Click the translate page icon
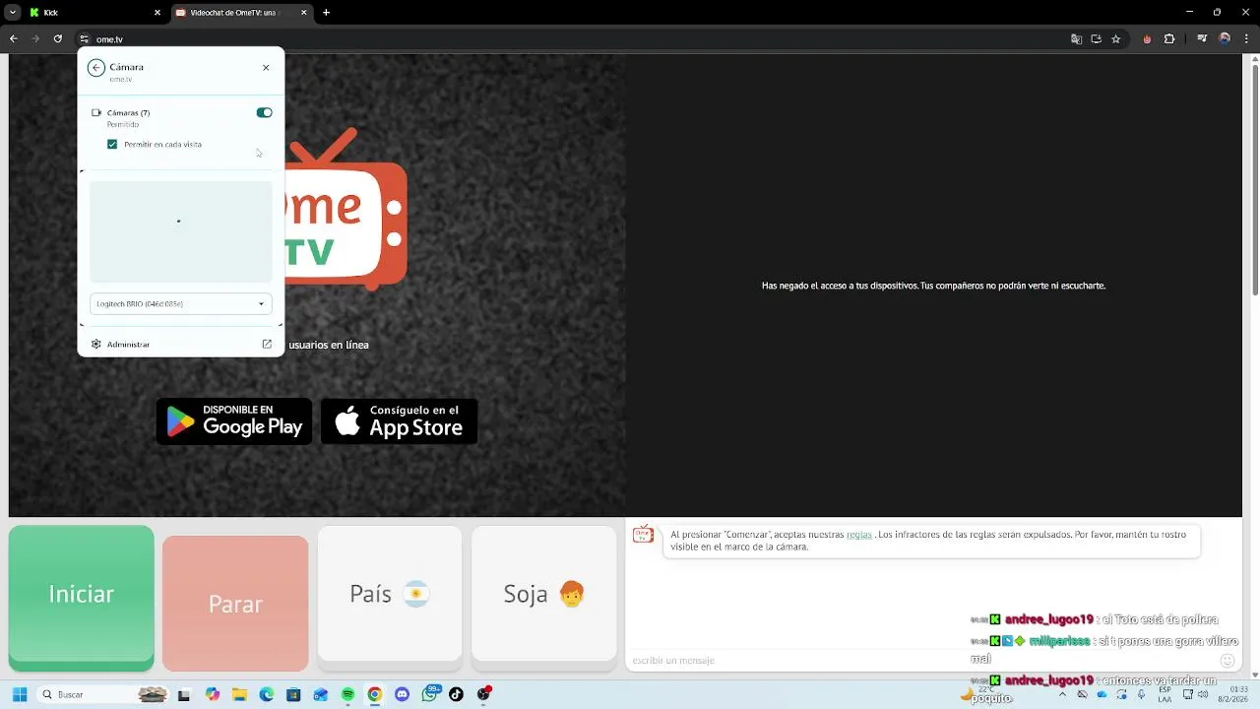1260x709 pixels. point(1076,39)
